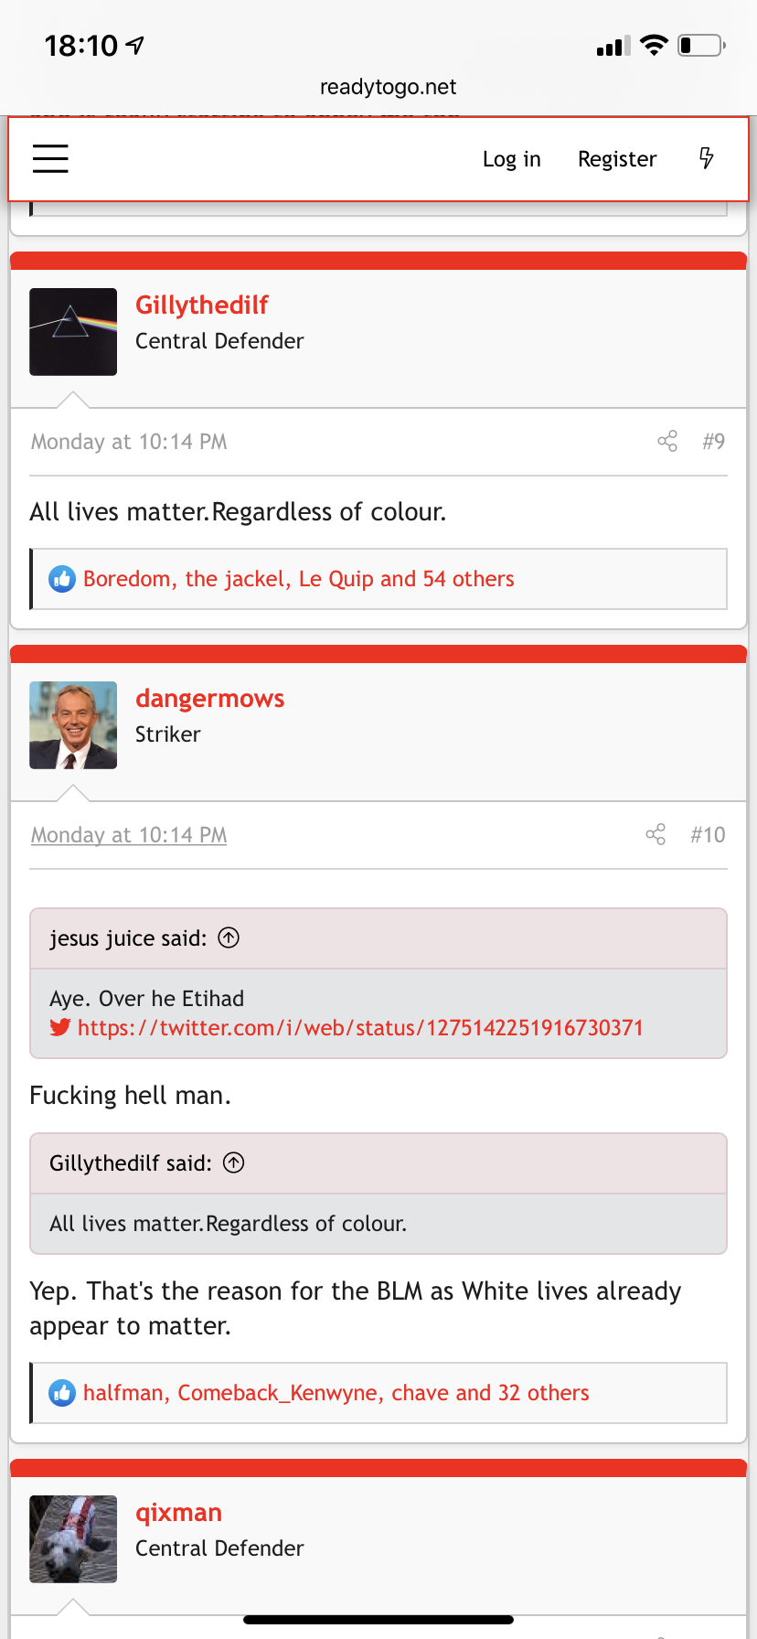Tap the iOS home indicator bar

(x=378, y=1620)
